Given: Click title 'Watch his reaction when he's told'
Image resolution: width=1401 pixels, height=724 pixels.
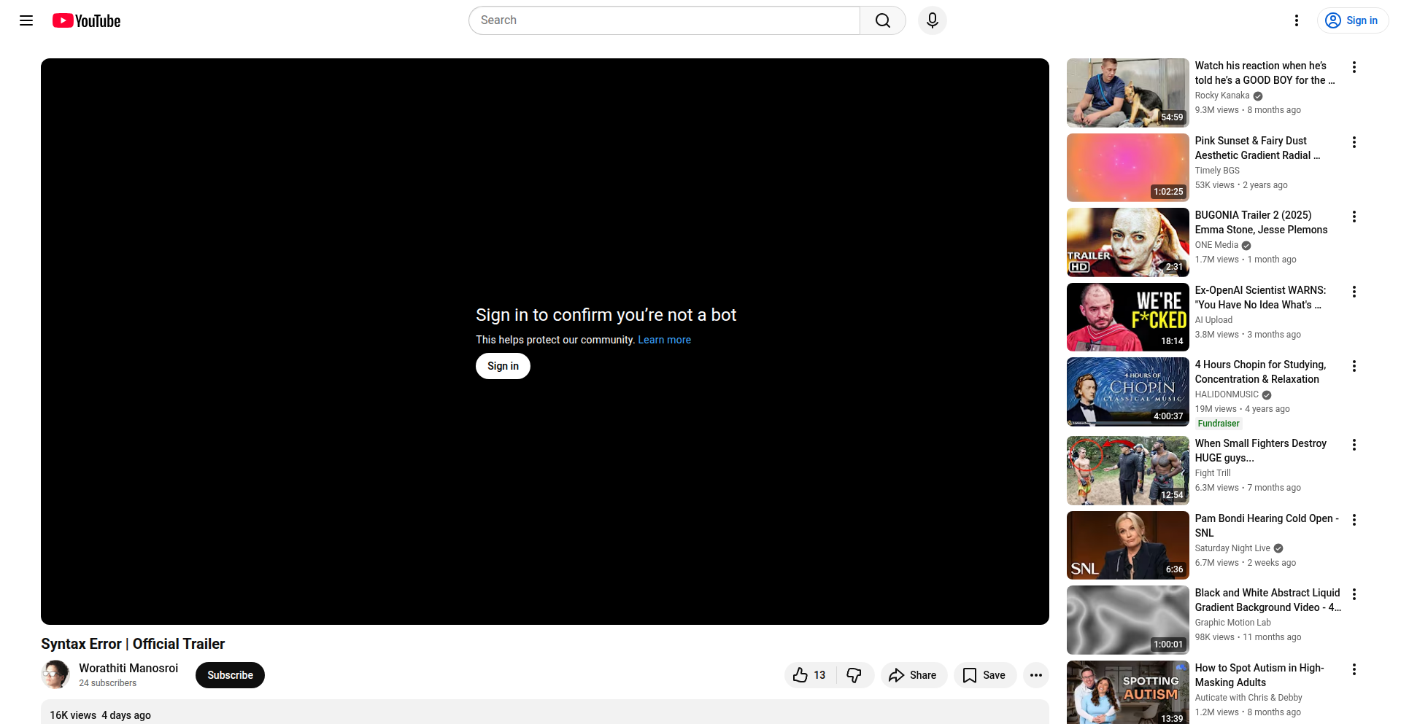Looking at the screenshot, I should (1265, 73).
